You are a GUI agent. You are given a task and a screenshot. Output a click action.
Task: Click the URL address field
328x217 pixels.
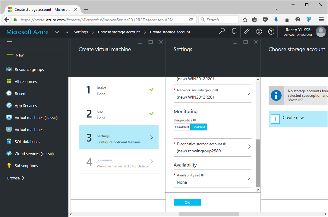(x=102, y=20)
